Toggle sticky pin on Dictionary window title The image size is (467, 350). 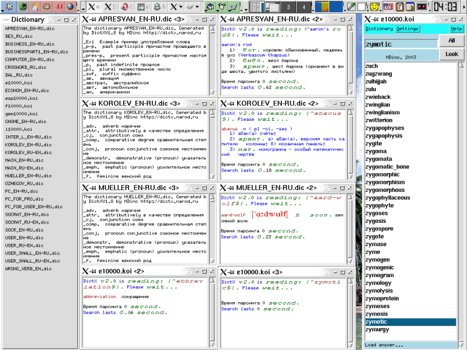point(7,19)
